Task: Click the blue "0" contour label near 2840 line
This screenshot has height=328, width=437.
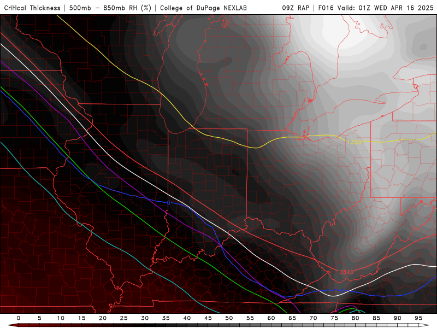Action: point(343,291)
